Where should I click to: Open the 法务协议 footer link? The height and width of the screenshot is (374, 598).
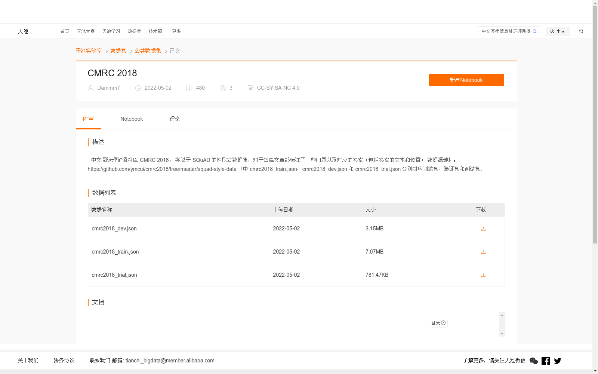64,361
